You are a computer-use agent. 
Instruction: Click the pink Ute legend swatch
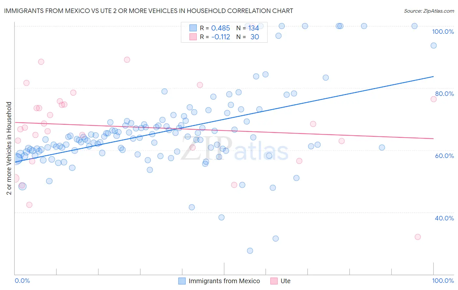pos(274,281)
